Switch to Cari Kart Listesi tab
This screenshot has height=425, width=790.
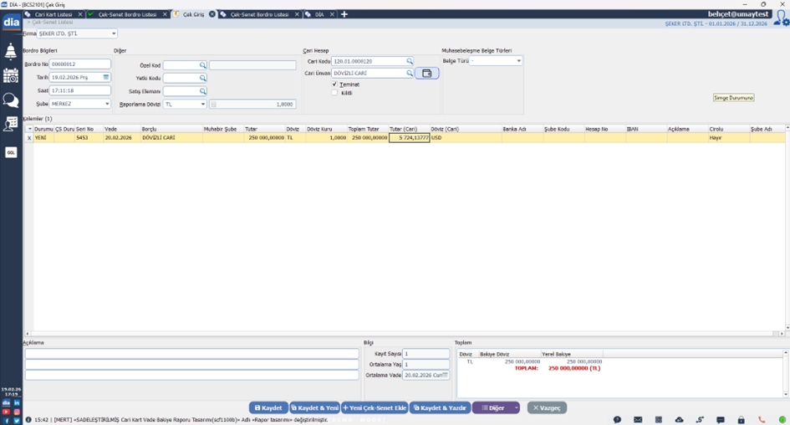coord(53,14)
